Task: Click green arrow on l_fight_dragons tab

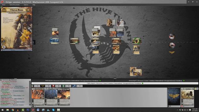Action: point(143,83)
